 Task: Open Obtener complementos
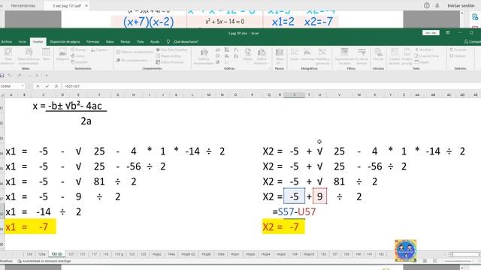(135, 52)
